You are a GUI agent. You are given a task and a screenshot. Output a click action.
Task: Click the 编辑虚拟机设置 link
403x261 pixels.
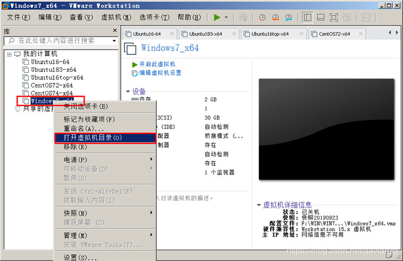click(160, 73)
